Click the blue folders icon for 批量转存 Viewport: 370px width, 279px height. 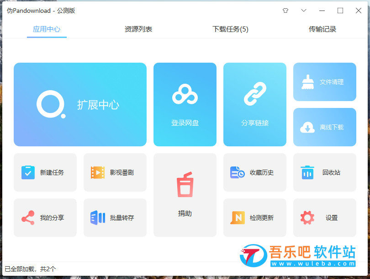pyautogui.click(x=98, y=218)
